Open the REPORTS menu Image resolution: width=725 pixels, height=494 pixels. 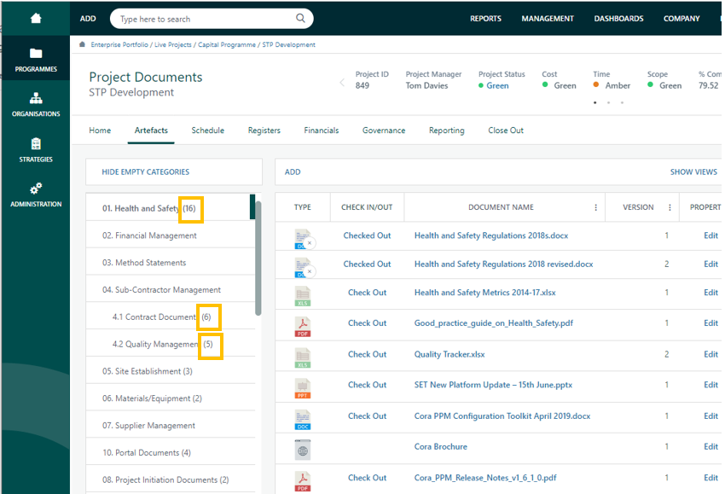point(485,19)
